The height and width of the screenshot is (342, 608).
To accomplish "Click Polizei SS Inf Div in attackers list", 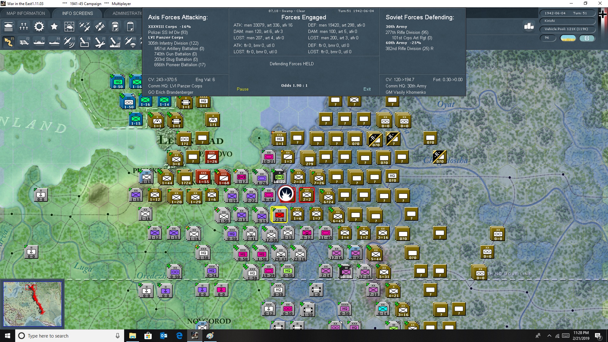I will coord(168,32).
